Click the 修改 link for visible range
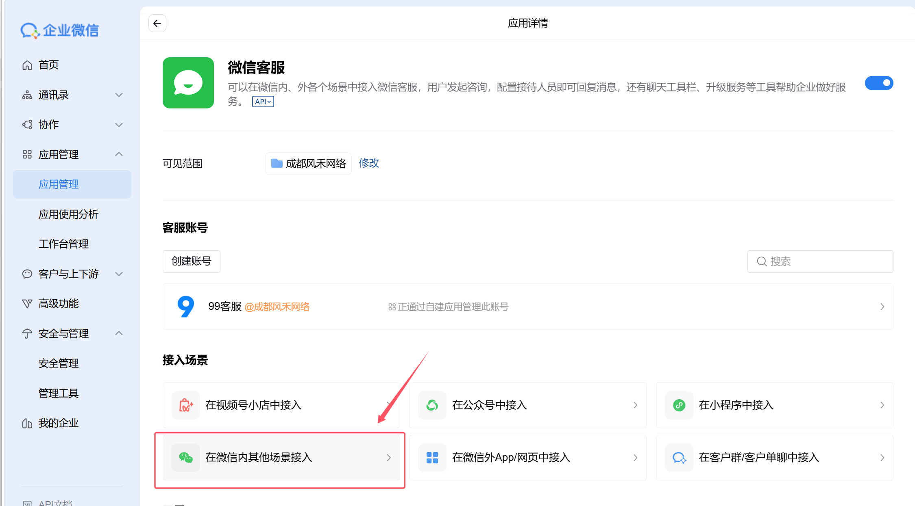 coord(369,163)
